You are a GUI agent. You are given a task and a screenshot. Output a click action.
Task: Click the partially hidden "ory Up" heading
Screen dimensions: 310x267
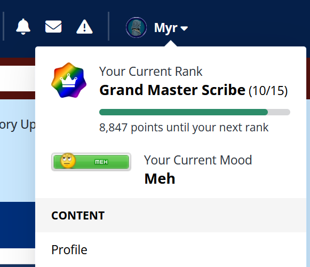pyautogui.click(x=18, y=125)
